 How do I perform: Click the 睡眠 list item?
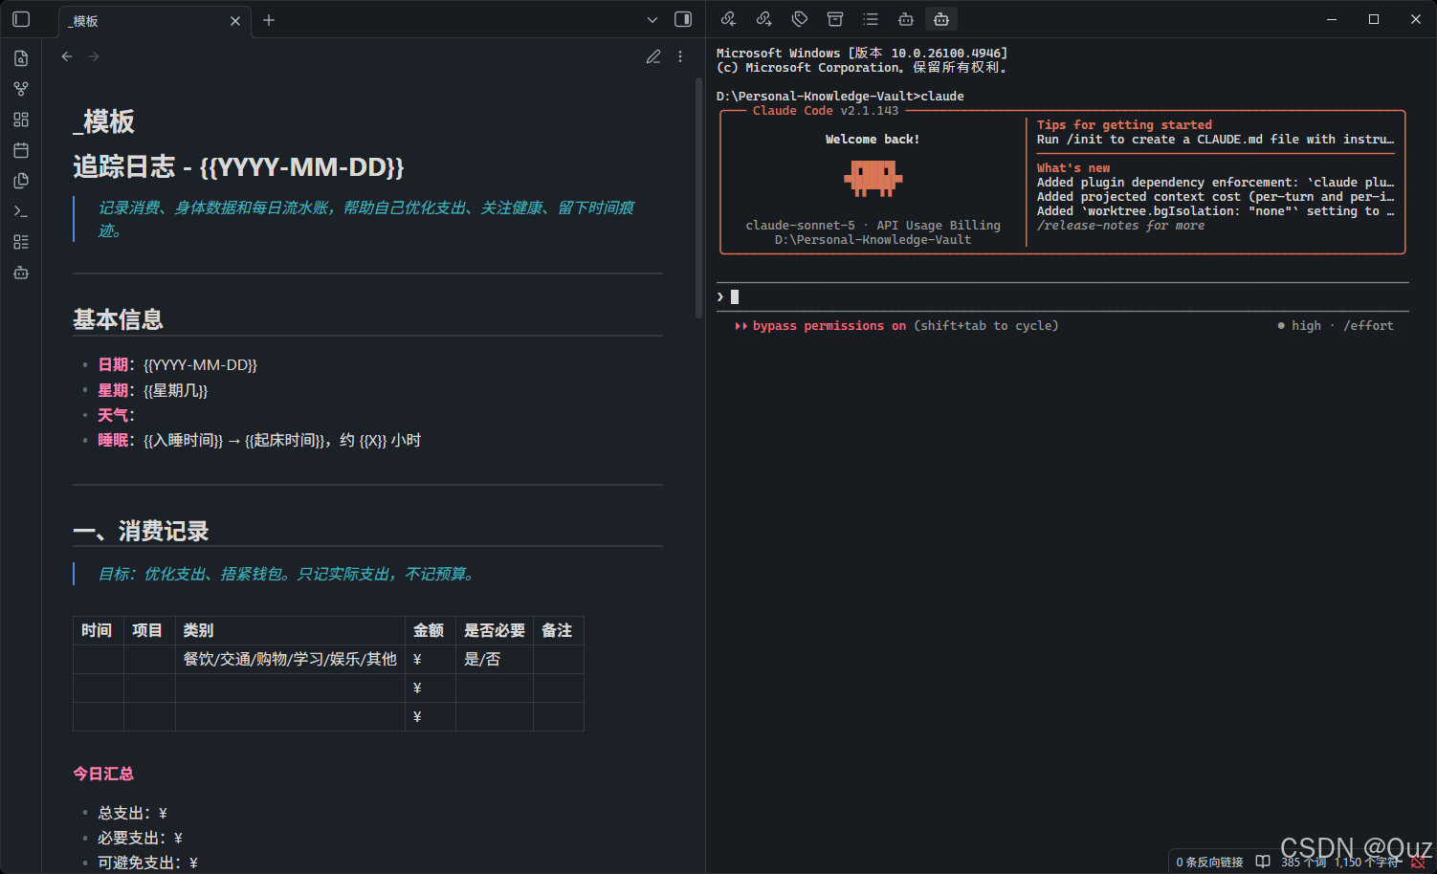pos(259,440)
